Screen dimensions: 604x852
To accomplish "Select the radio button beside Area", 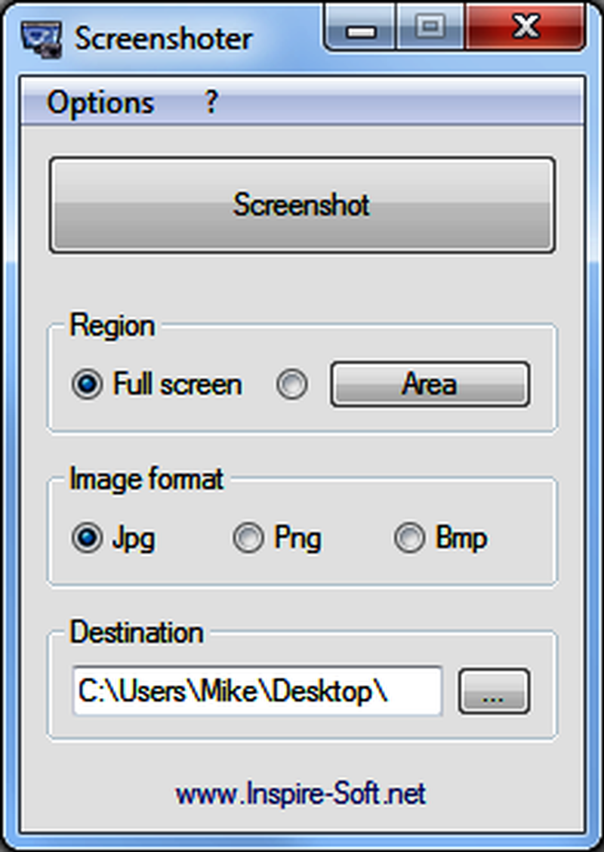I will coord(291,385).
